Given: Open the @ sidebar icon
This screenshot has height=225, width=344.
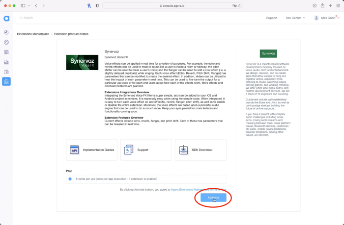Looking at the screenshot, I should (6, 42).
